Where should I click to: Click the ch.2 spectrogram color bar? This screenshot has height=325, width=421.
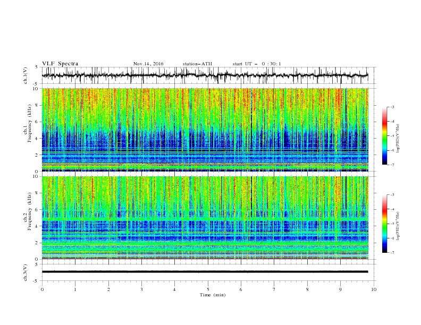pyautogui.click(x=384, y=224)
